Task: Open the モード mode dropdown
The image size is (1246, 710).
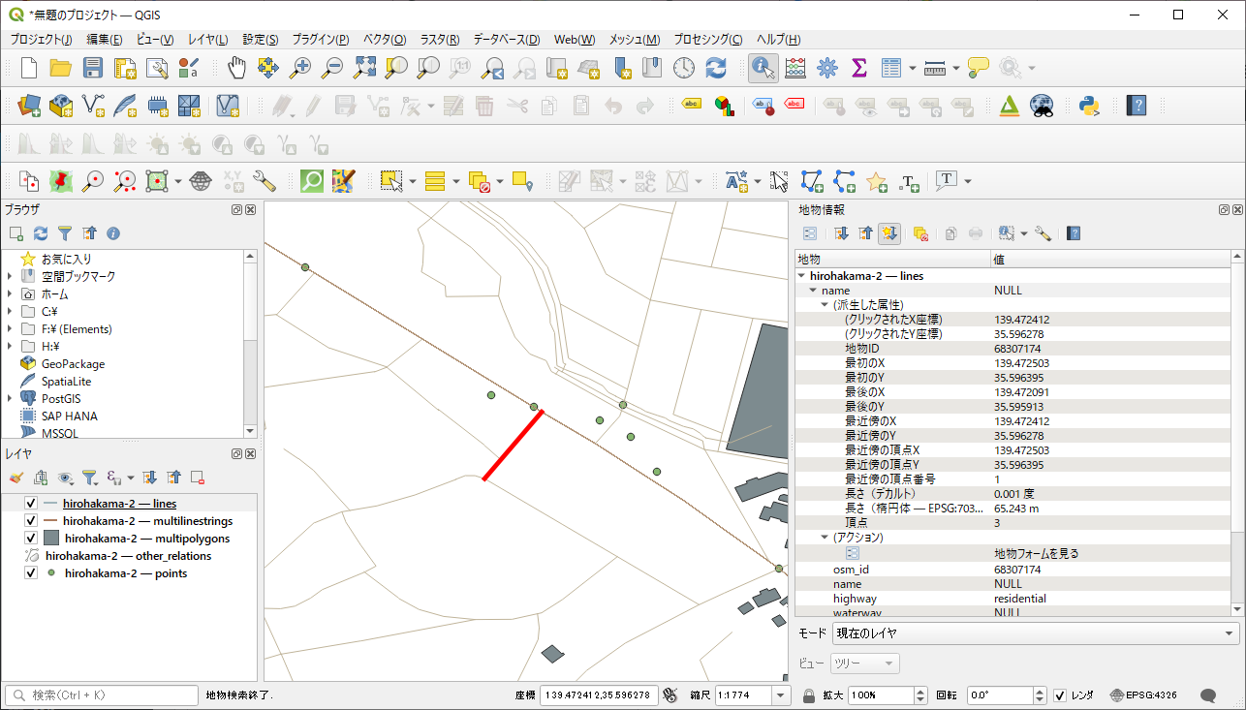Action: (1036, 633)
